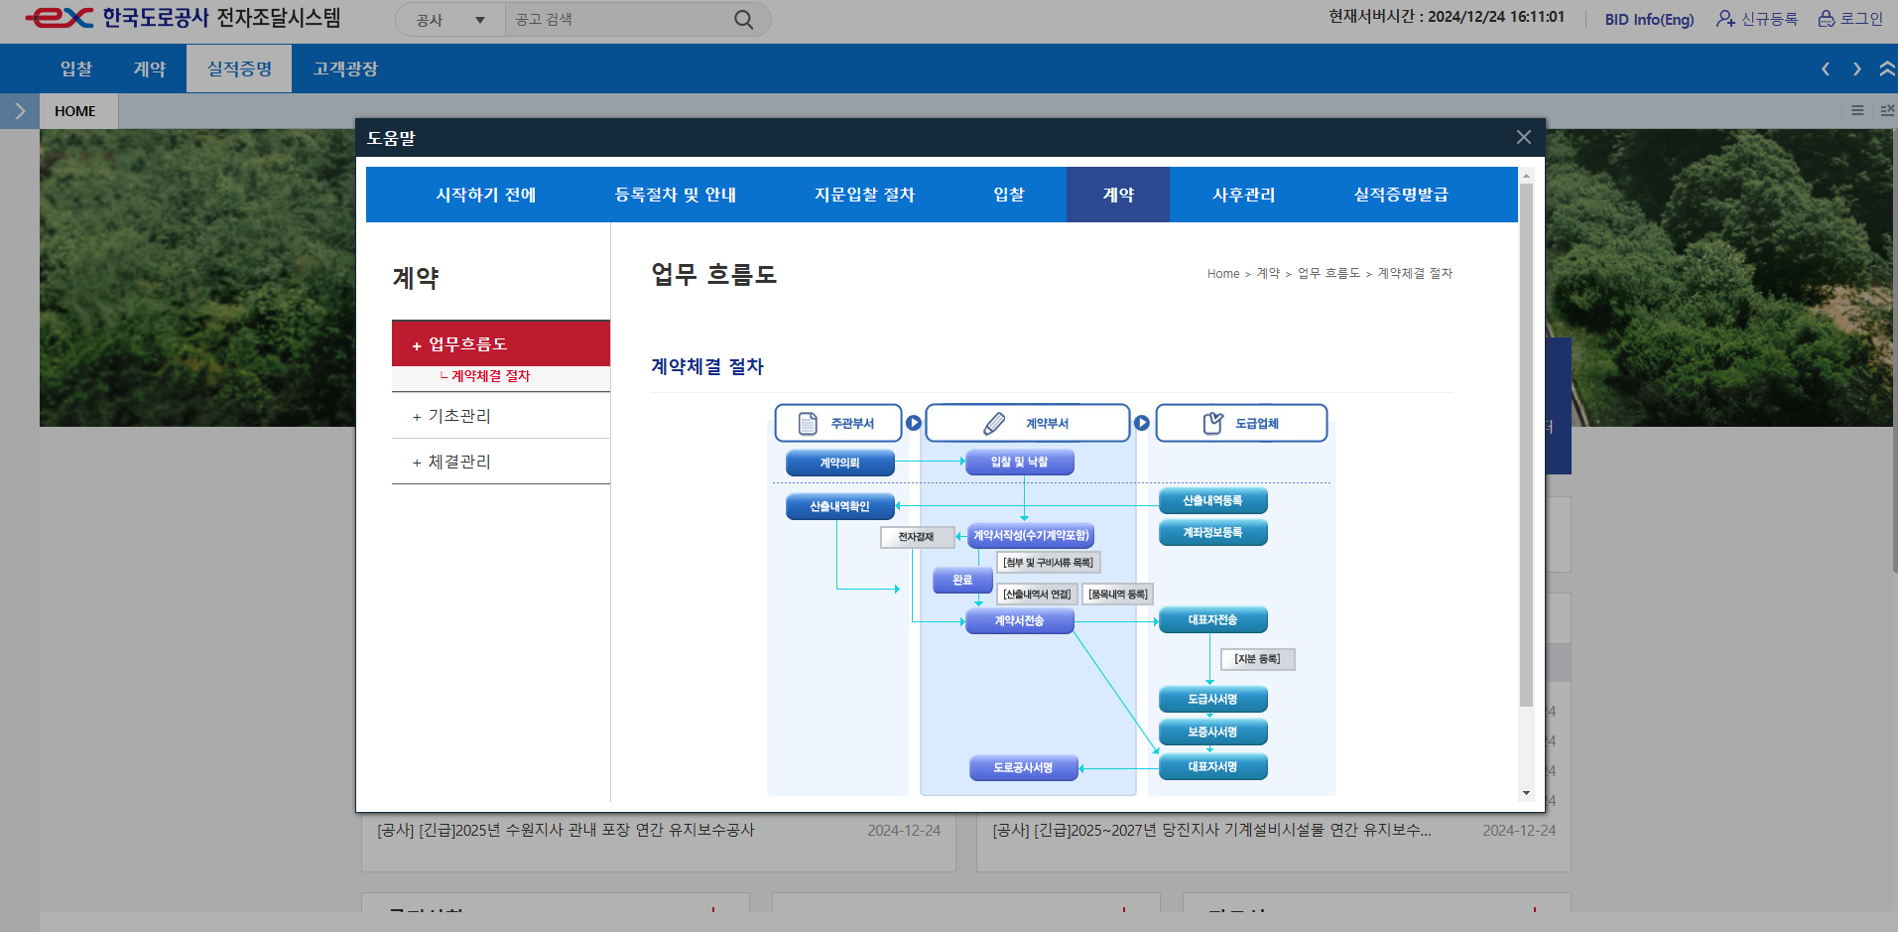Click the Home breadcrumb link in the dialog

[x=1222, y=274]
